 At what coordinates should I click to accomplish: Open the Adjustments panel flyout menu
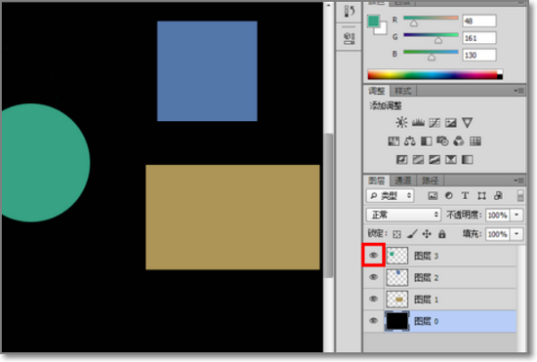518,91
